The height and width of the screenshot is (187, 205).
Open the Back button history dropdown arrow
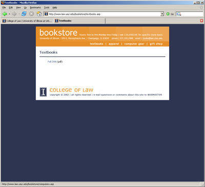(x=9, y=14)
